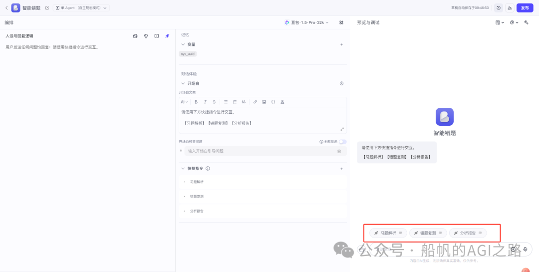Click the lightbulb icon in 人设与回复逻辑
The height and width of the screenshot is (272, 539).
[x=146, y=36]
